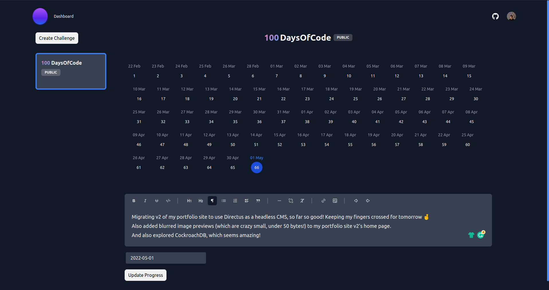Redo the last editor change

pyautogui.click(x=368, y=201)
